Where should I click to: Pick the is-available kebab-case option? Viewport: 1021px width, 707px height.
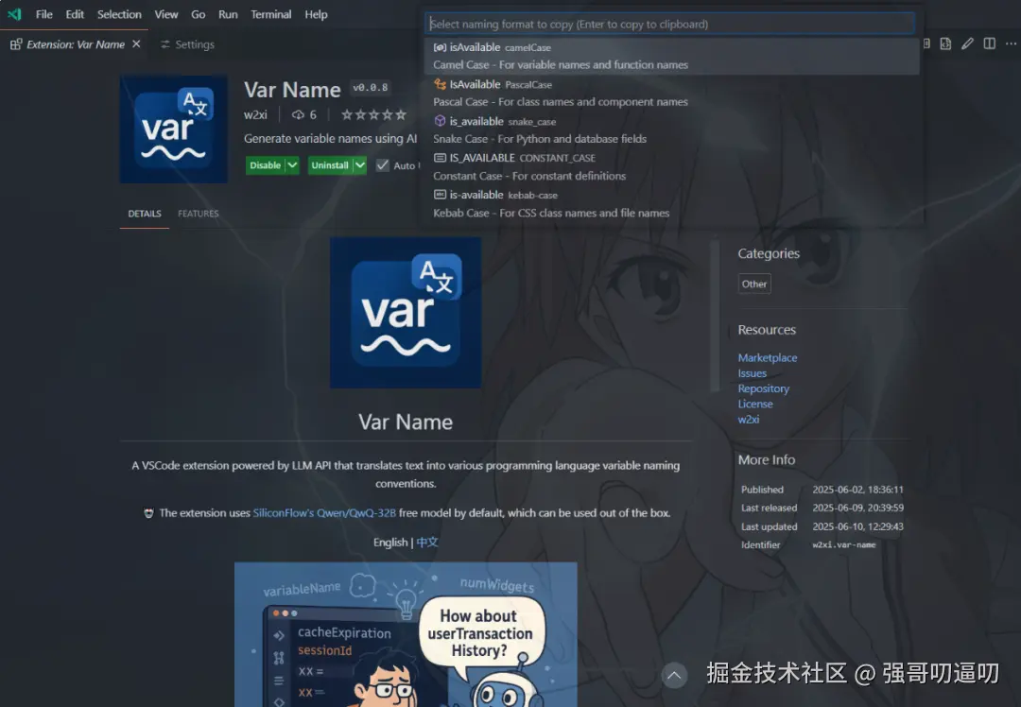point(672,204)
